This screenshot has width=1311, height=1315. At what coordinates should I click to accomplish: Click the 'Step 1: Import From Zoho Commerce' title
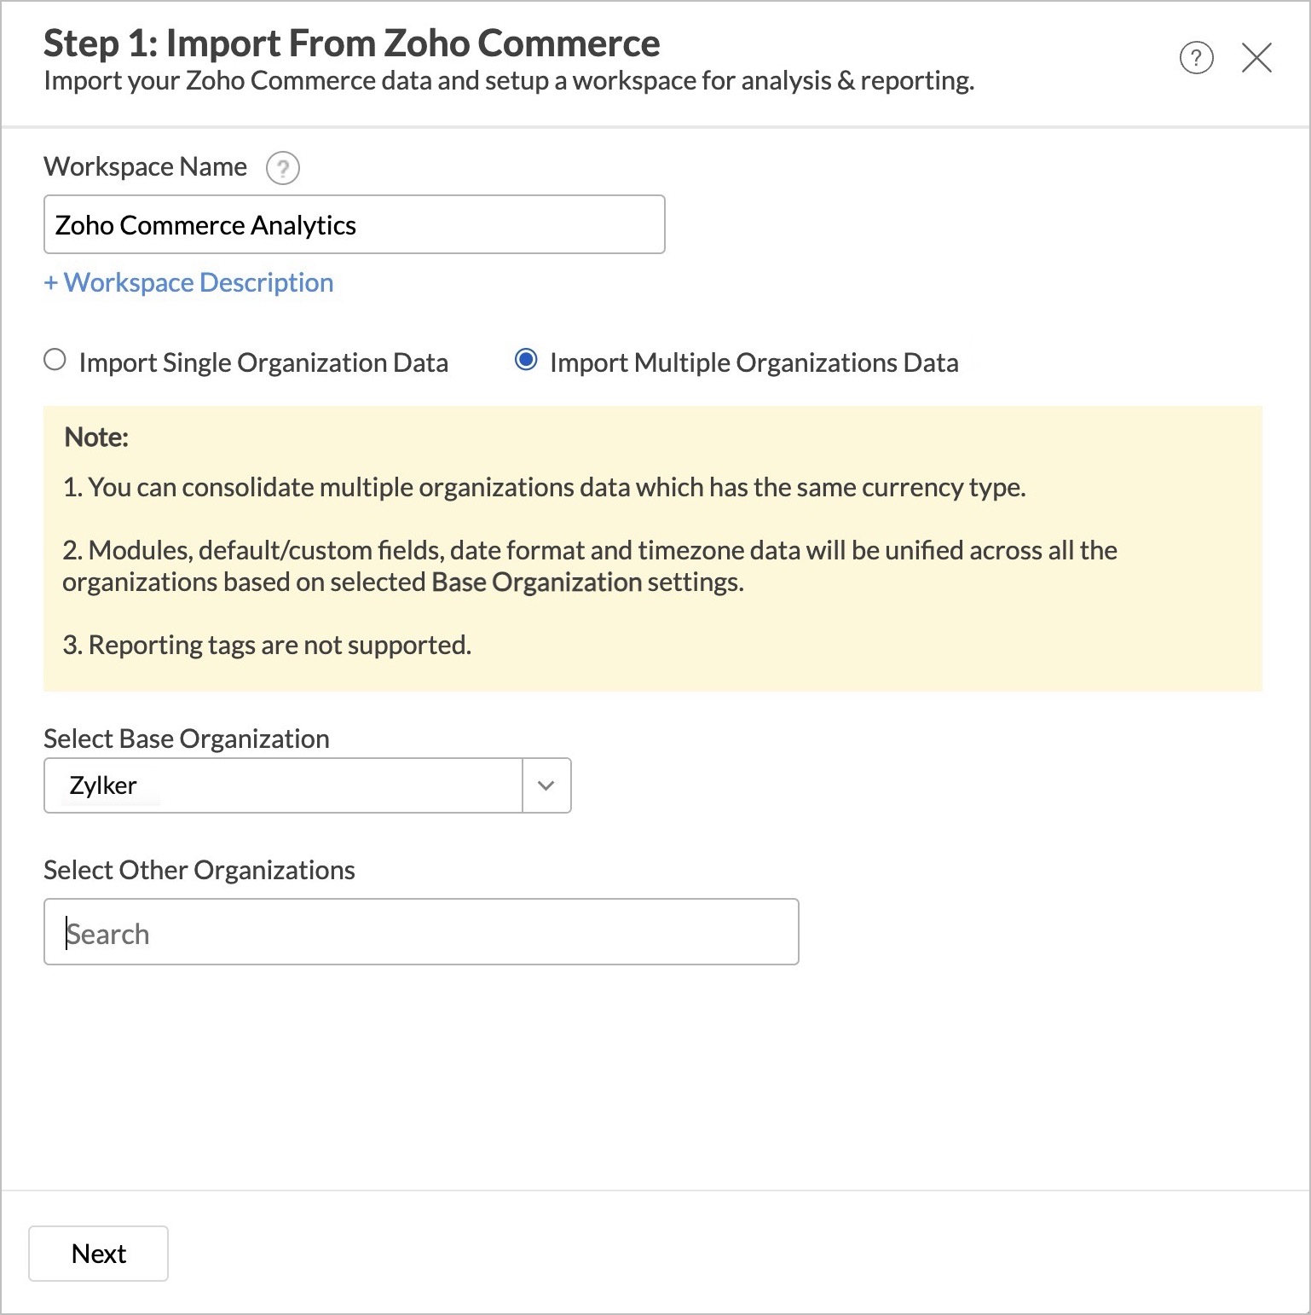351,43
